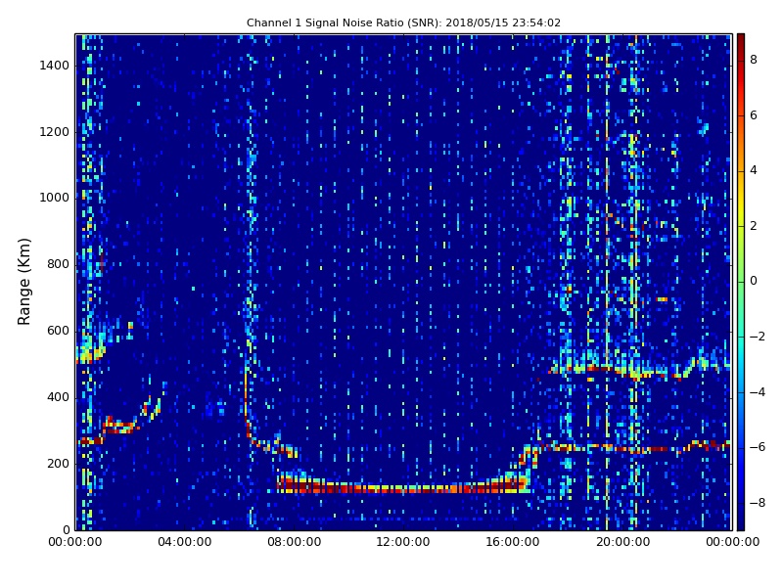This screenshot has height=587, width=783.
Task: Click the strong red echo band near 120 km
Action: point(402,487)
